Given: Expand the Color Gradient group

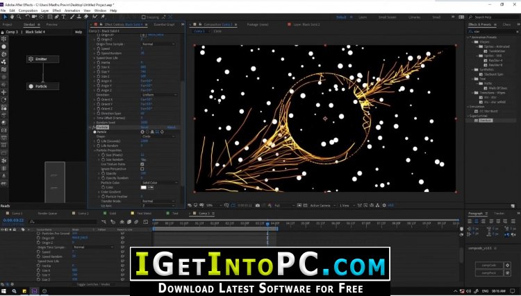Looking at the screenshot, I should tap(99, 192).
